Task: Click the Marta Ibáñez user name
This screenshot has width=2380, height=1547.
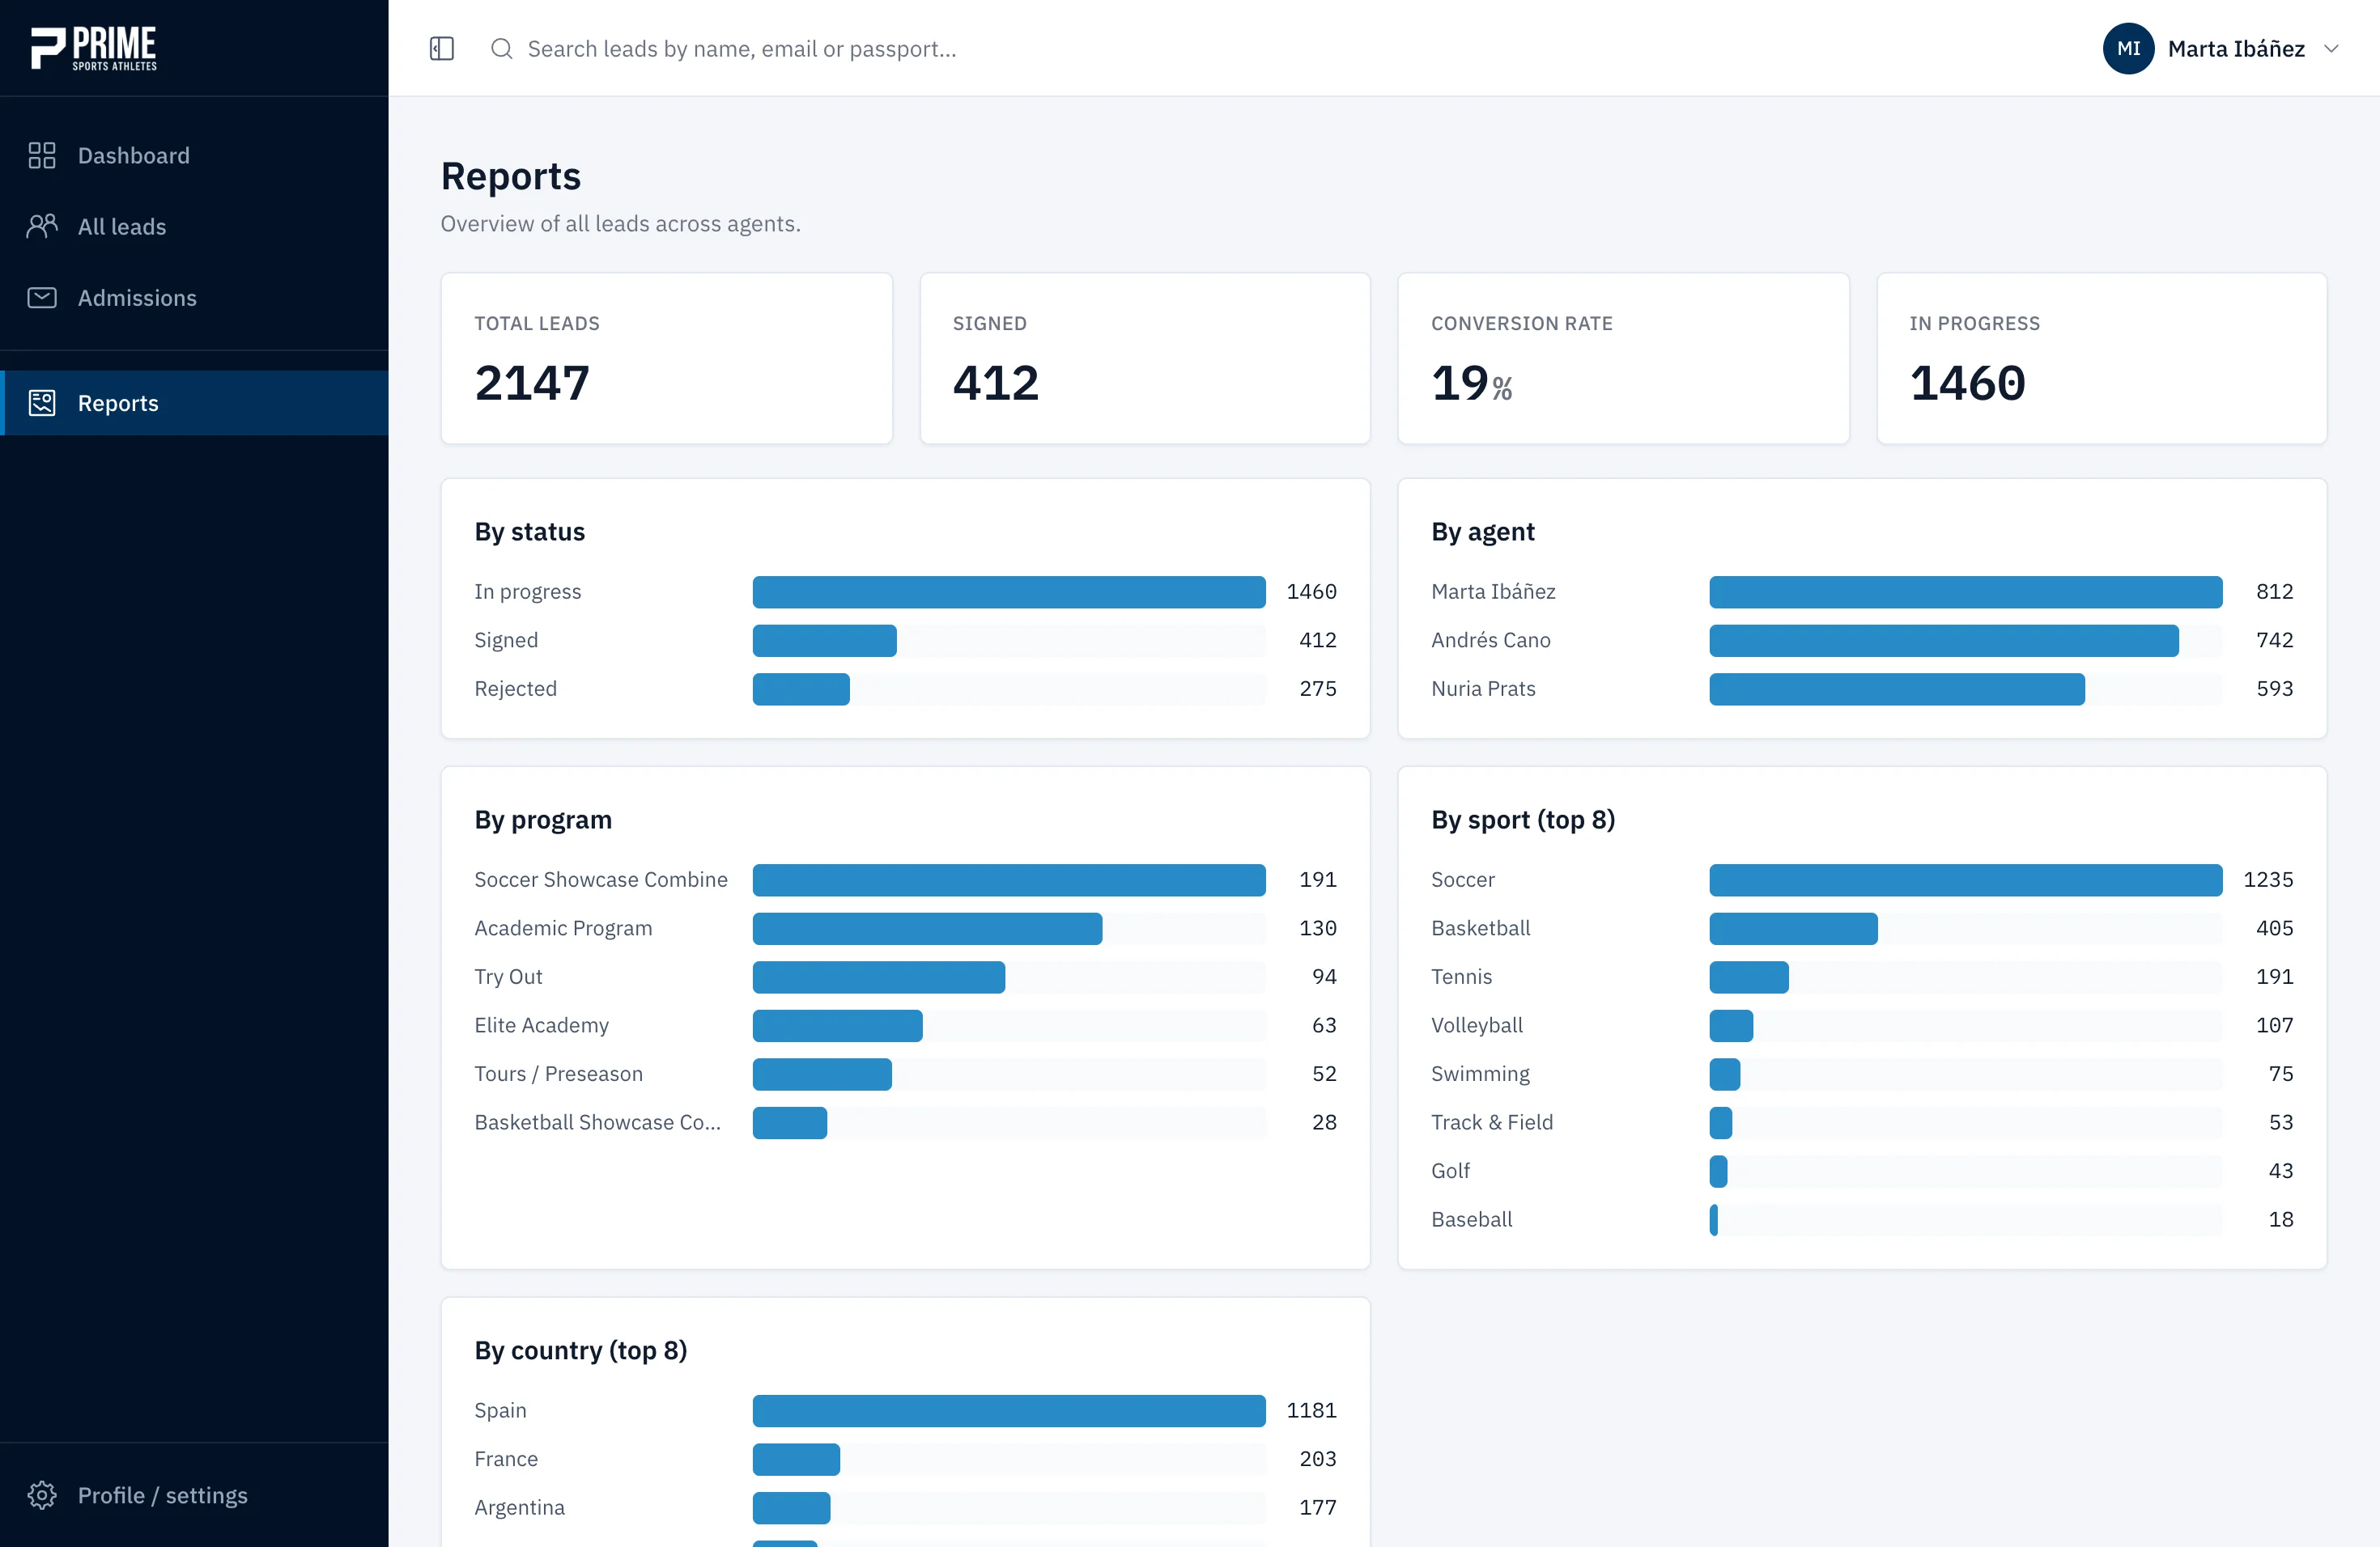Action: pos(2236,49)
